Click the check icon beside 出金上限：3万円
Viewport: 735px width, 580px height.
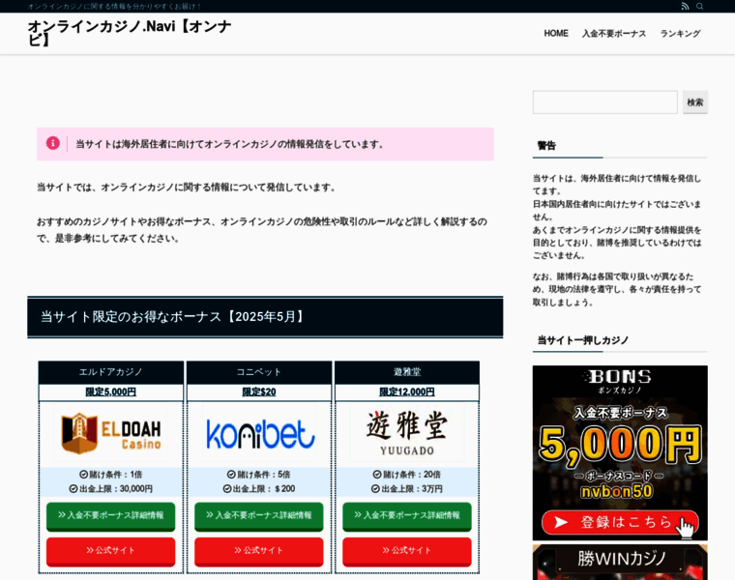click(x=375, y=488)
